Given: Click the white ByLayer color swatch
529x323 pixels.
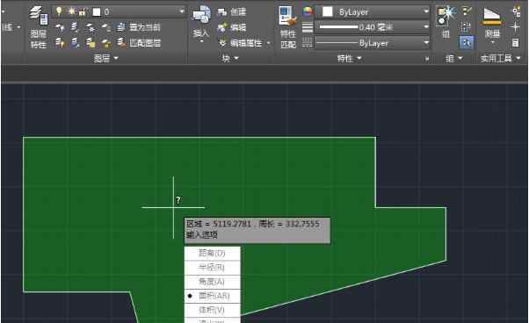Looking at the screenshot, I should [328, 11].
